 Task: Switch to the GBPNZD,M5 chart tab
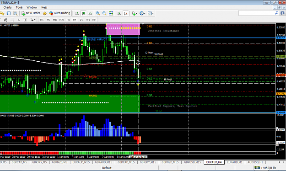click(59, 162)
